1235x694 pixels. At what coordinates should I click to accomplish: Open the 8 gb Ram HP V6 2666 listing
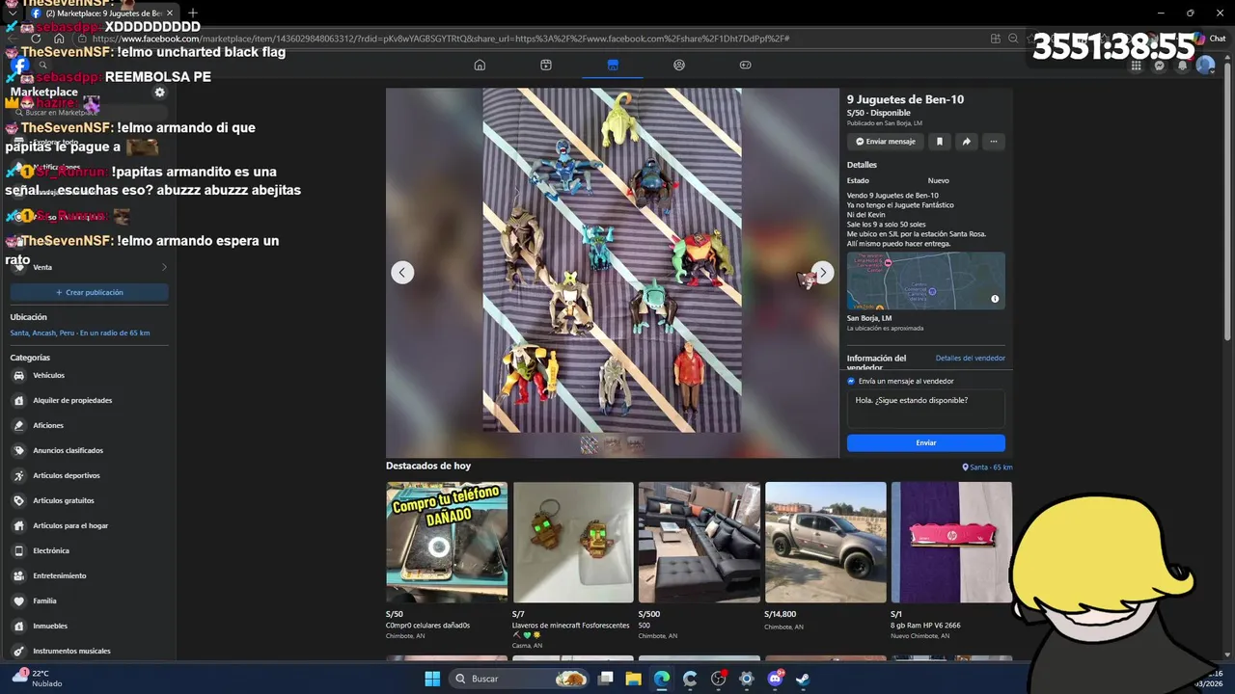(x=951, y=561)
